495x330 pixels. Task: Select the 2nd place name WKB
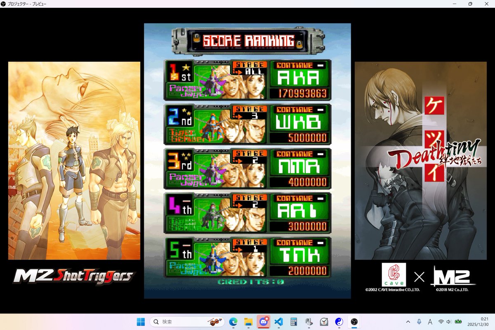point(299,123)
